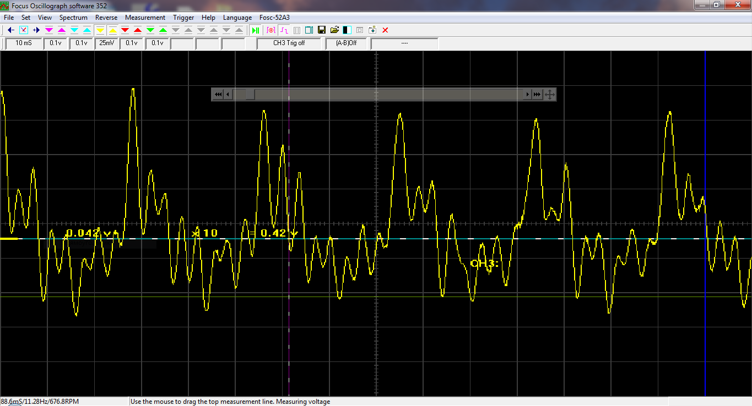Image resolution: width=752 pixels, height=406 pixels.
Task: Click the magenta down-triangle channel icon
Action: tap(49, 30)
